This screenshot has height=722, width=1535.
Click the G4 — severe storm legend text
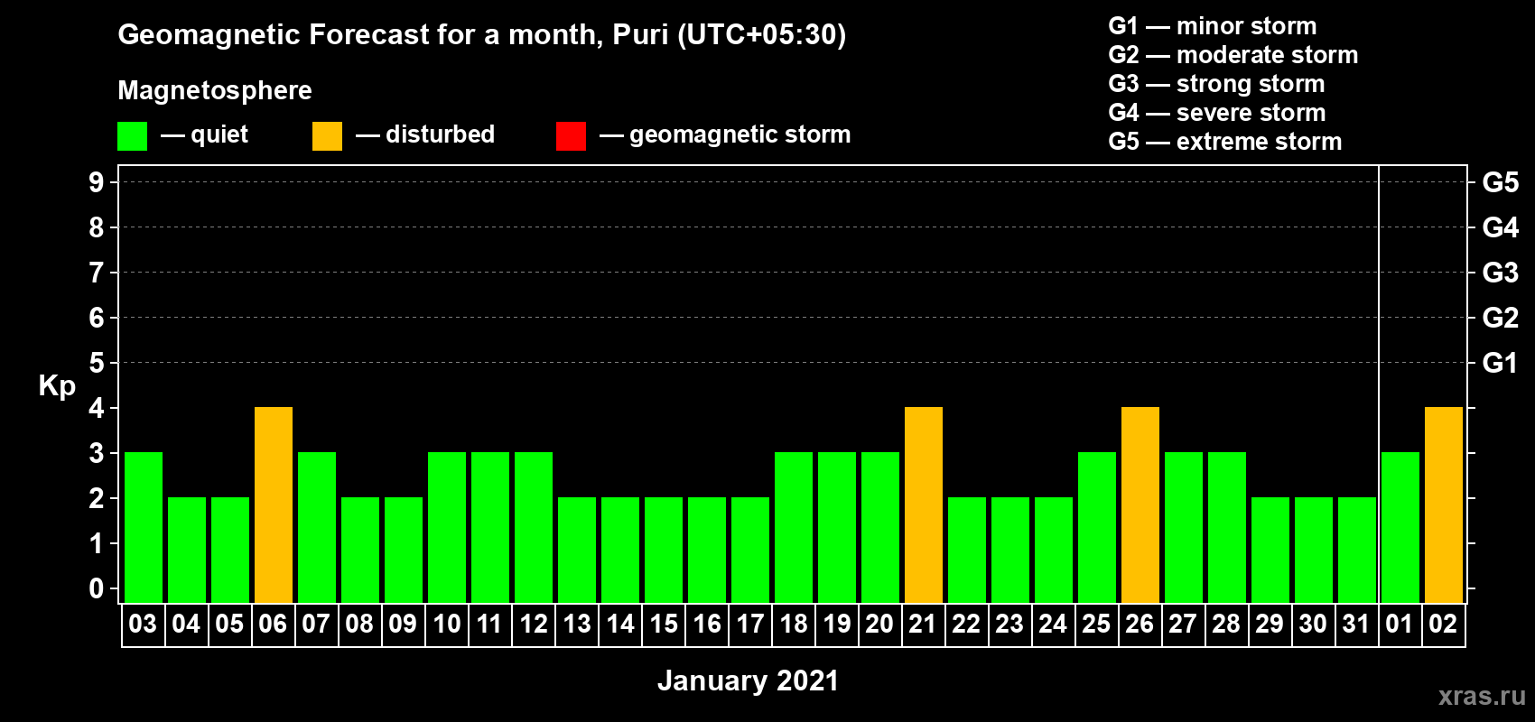[x=1217, y=113]
